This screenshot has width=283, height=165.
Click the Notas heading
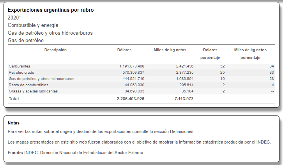coord(13,123)
